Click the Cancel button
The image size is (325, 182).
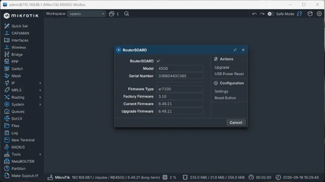click(x=236, y=122)
